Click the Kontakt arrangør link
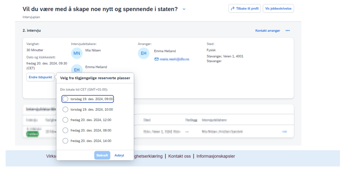 [267, 30]
